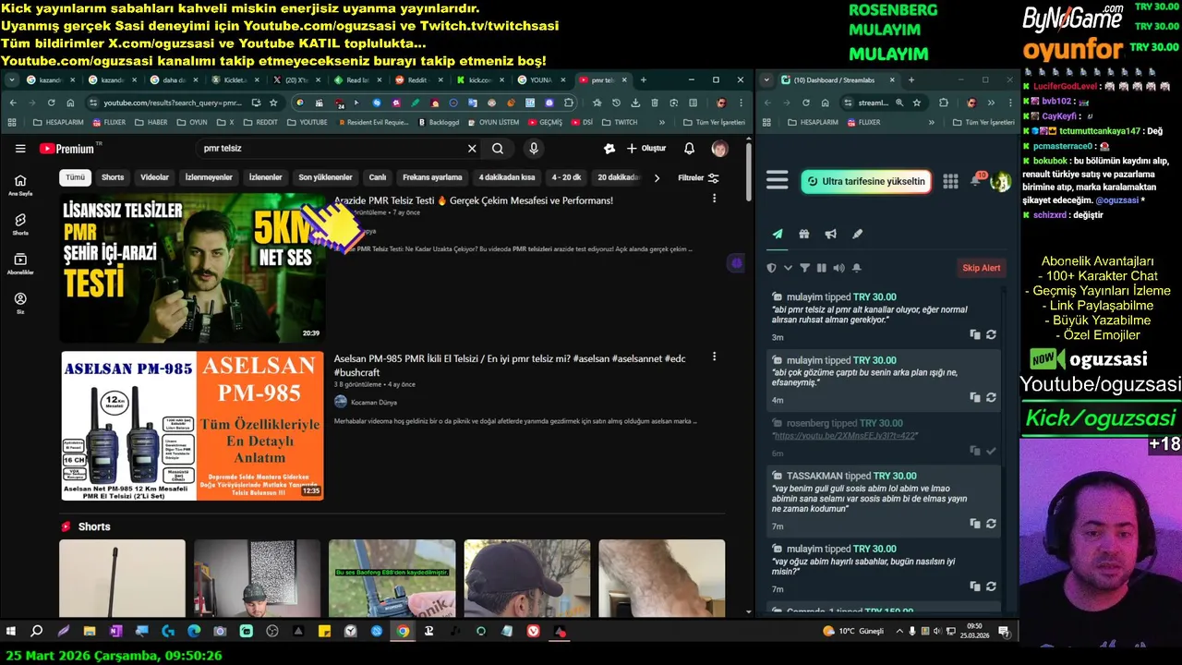Click the YouTube search magnifier button
The height and width of the screenshot is (665, 1182).
pyautogui.click(x=498, y=149)
